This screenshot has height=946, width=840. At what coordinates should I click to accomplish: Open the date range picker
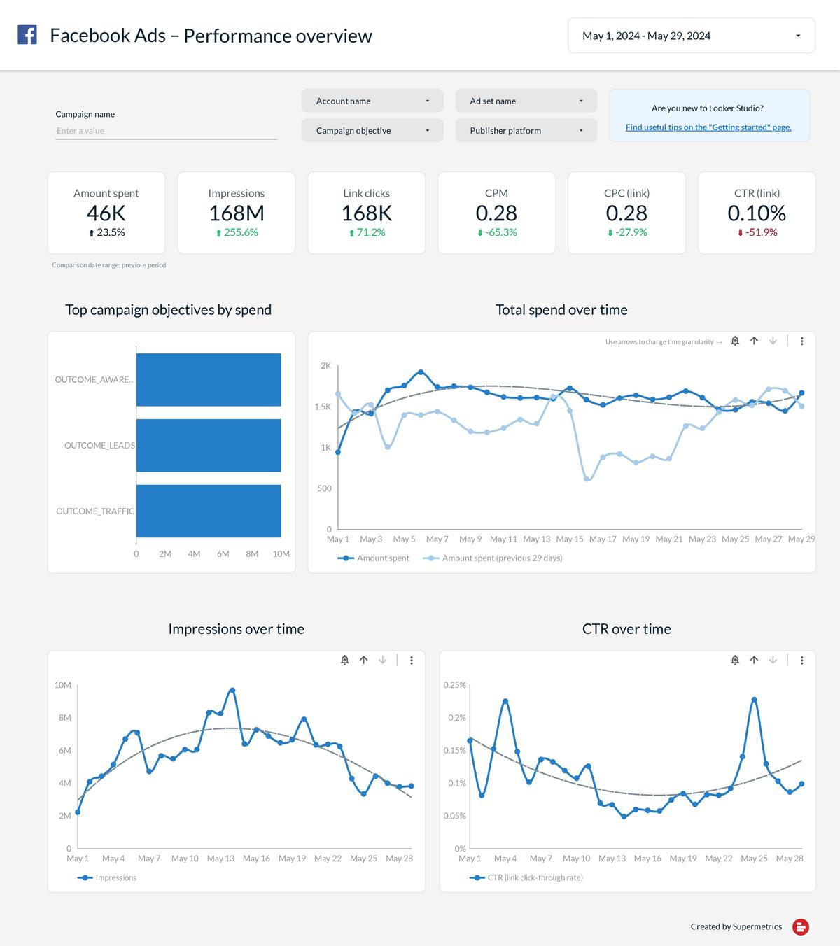click(x=692, y=35)
